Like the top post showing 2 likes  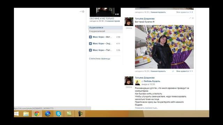[184, 12]
